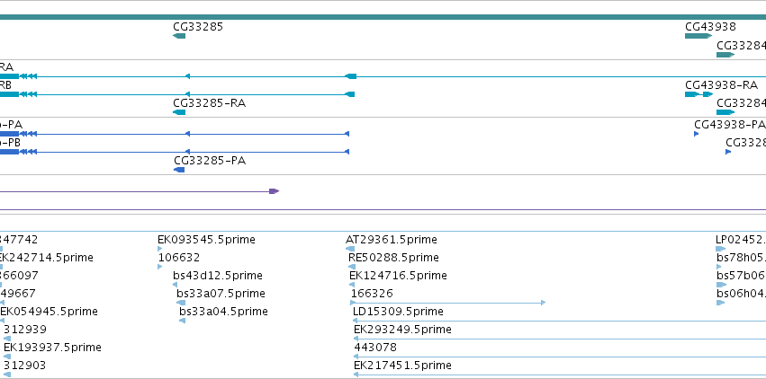
Task: Click the CG43938 gene arrow glyph
Action: [698, 36]
